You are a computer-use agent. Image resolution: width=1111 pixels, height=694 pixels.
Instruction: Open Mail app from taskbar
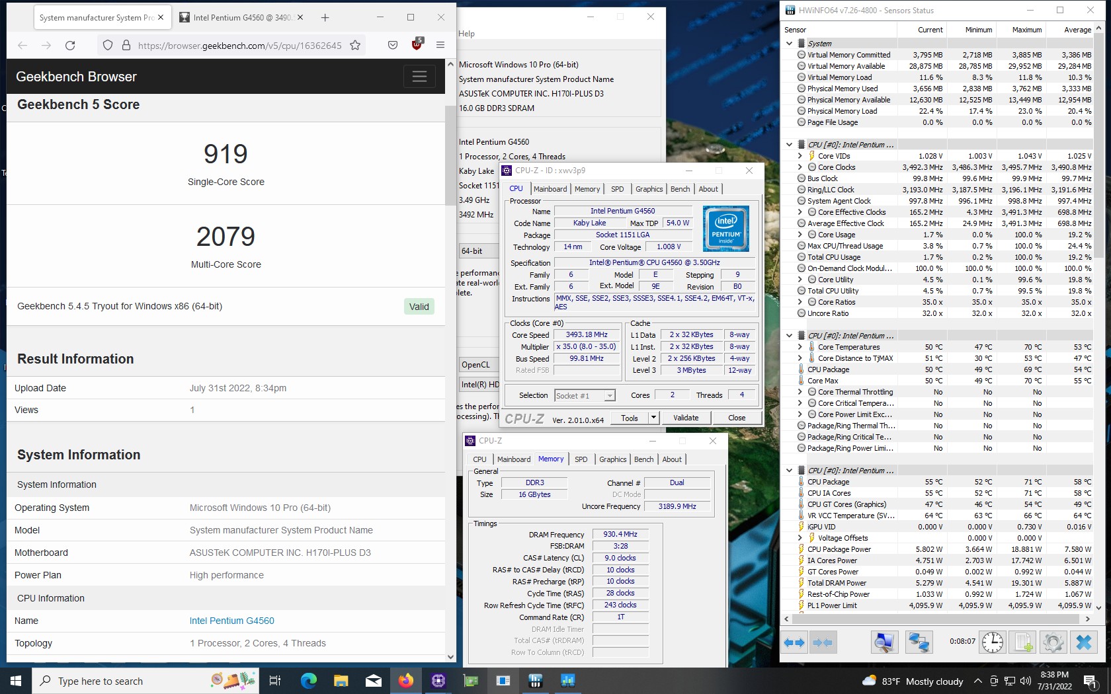(373, 681)
